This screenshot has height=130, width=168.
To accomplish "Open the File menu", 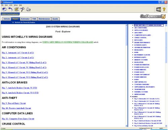I will pos(2,5).
